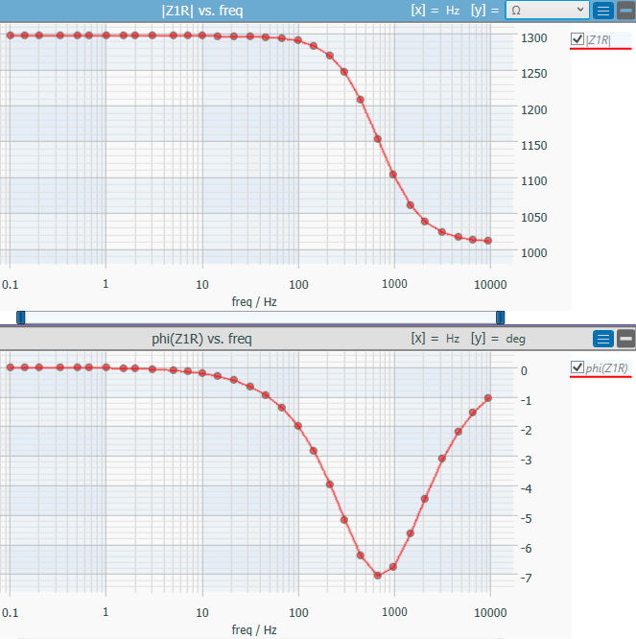Uncheck the phi(Z1R) series checkbox
The height and width of the screenshot is (639, 636).
pos(577,367)
